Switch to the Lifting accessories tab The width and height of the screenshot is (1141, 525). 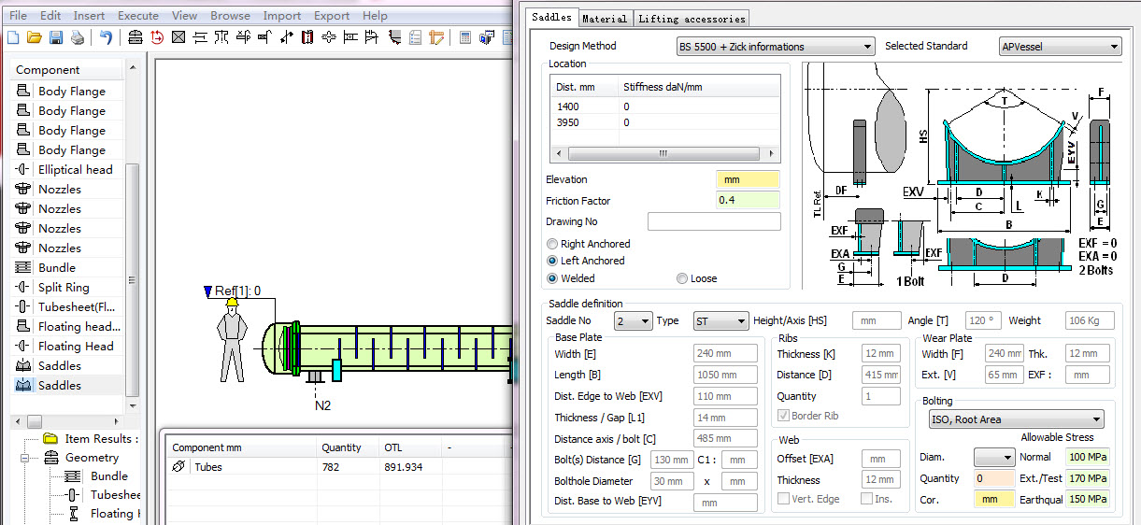coord(692,19)
